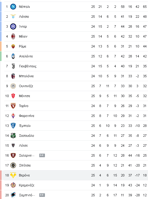Image resolution: width=148 pixels, height=199 pixels.
Task: Click the Lazio eagle crest icon
Action: coord(13,17)
